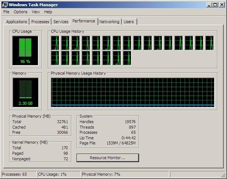Screen dimensions: 227x179
Task: Switch to the Processes tab
Action: tap(40, 22)
